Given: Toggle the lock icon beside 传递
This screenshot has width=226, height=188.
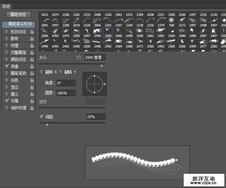Looking at the screenshot, I should pos(32,66).
